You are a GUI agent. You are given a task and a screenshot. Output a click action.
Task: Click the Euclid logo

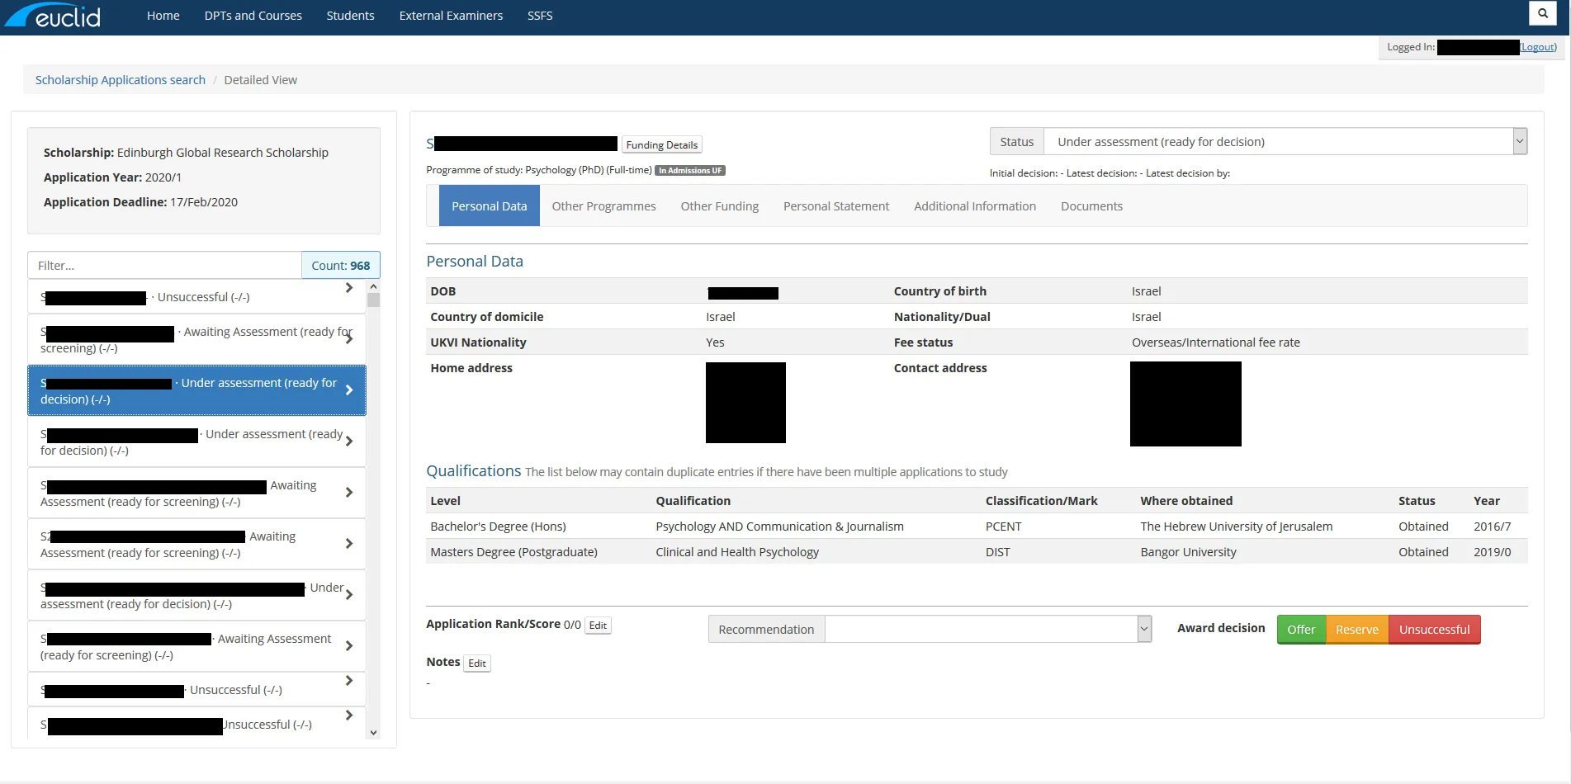pyautogui.click(x=54, y=16)
